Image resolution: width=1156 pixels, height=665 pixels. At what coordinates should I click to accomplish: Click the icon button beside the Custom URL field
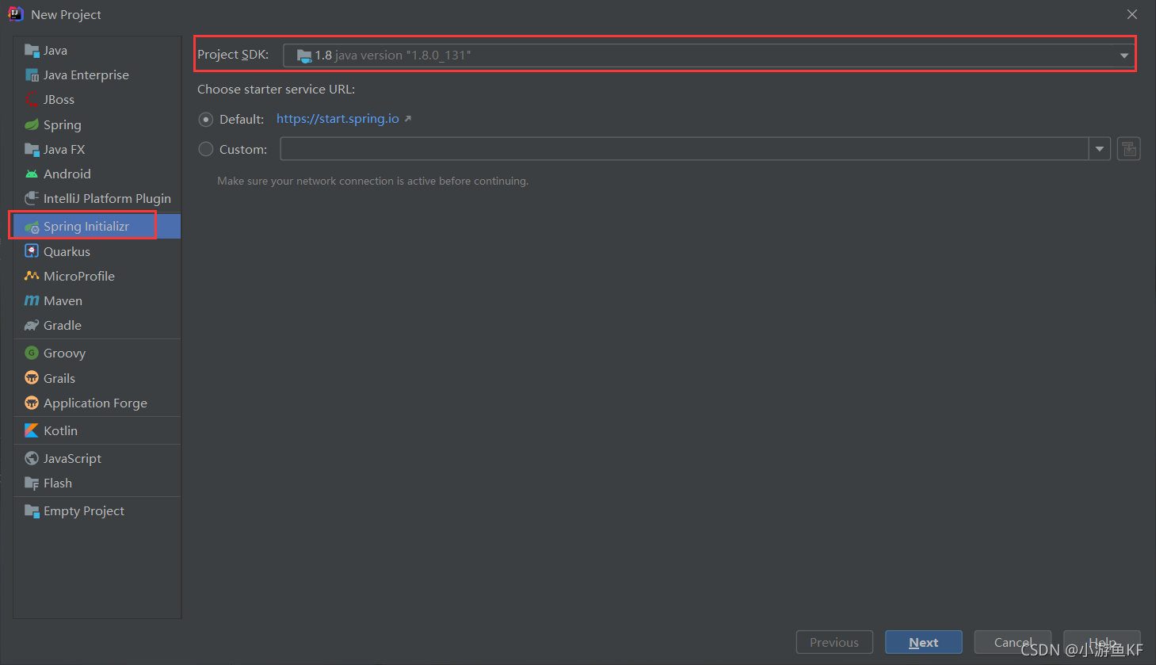tap(1129, 148)
